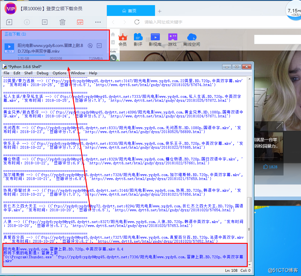
Task: Click the 真爱百分百 output line
Action: click(x=123, y=239)
